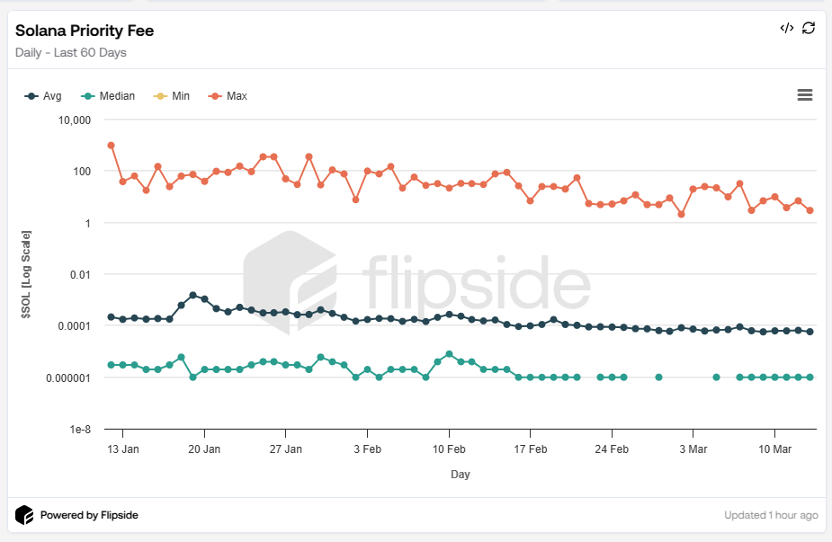832x542 pixels.
Task: Click the Avg series peak data point
Action: pyautogui.click(x=192, y=295)
